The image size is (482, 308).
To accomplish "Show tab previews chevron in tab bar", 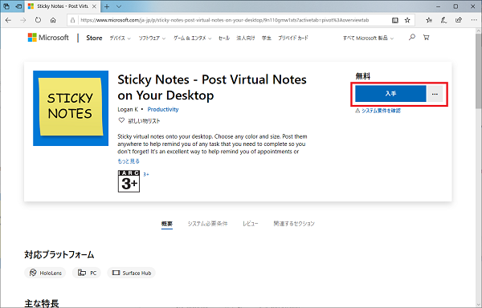I will (x=119, y=6).
